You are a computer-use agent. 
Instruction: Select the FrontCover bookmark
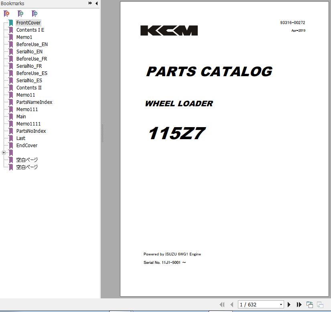pos(28,23)
